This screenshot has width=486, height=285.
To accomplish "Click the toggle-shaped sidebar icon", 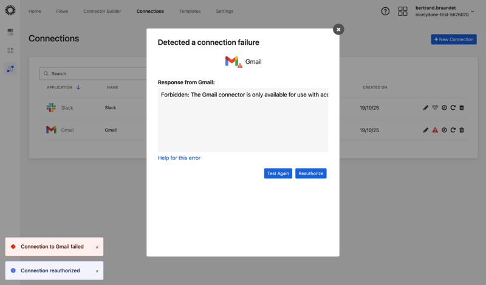I will coord(10,32).
